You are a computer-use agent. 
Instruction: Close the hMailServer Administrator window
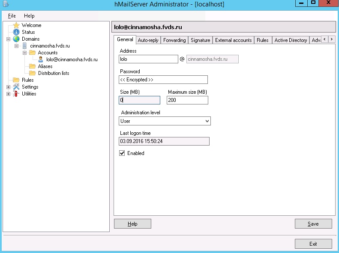pyautogui.click(x=329, y=3)
